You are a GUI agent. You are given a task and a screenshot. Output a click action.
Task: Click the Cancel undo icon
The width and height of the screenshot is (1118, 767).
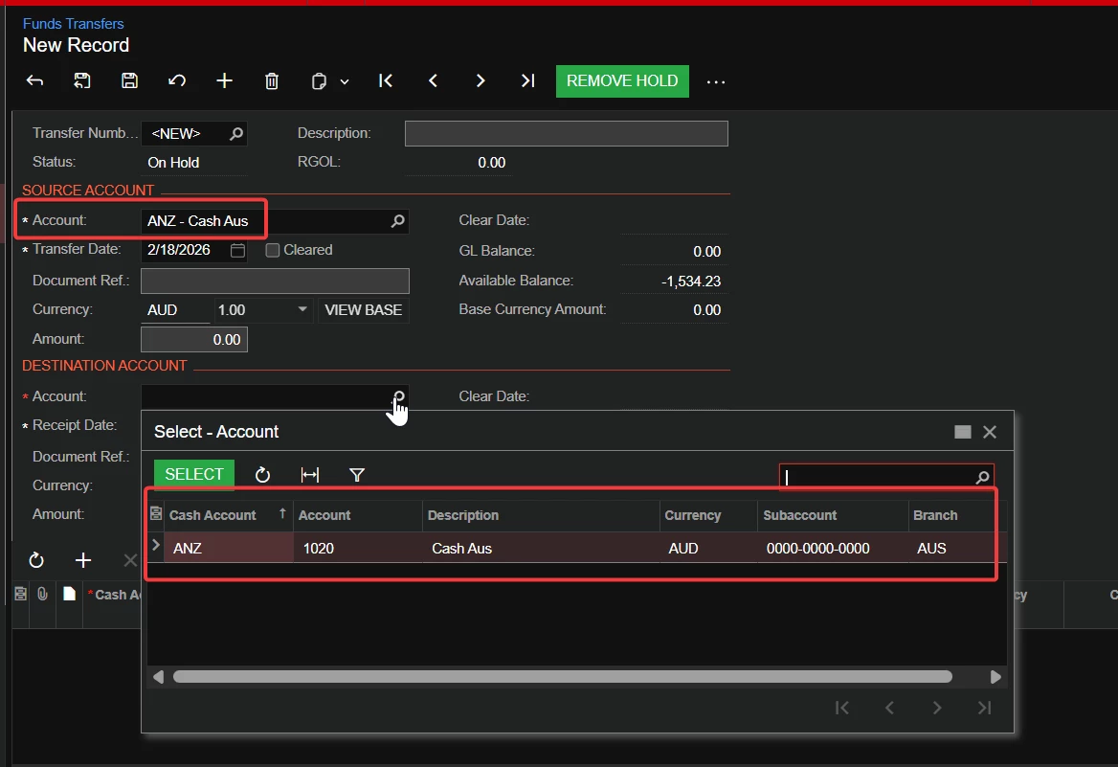177,80
